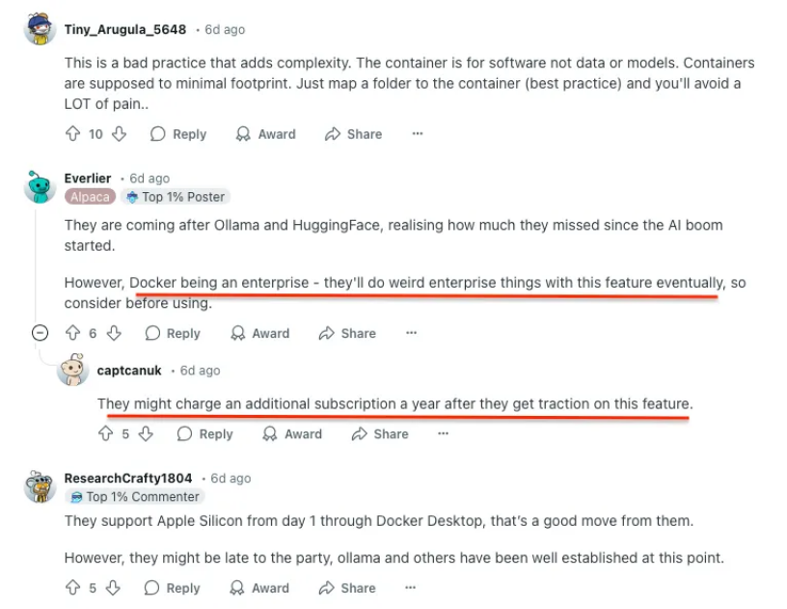Downvote Tiny_Arugula_5648's comment
787x609 pixels.
click(x=119, y=134)
